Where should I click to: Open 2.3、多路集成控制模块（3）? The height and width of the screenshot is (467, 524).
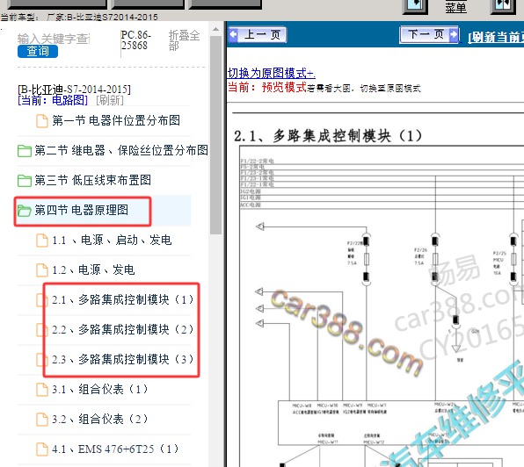point(122,359)
